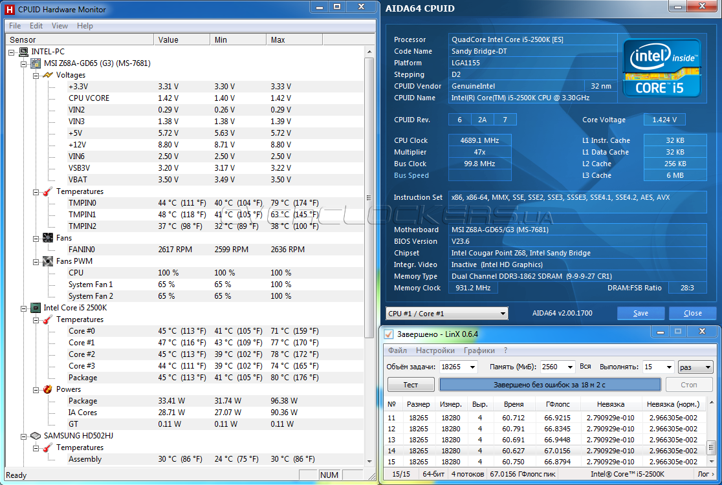Image resolution: width=722 pixels, height=485 pixels.
Task: Collapse the Intel Core i5 2500K node
Action: click(x=23, y=308)
